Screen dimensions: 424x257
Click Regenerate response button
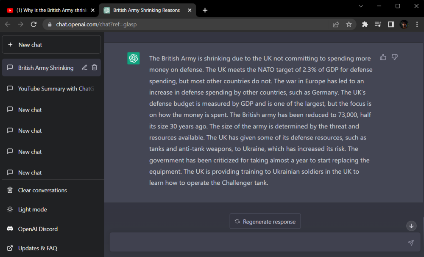click(265, 221)
